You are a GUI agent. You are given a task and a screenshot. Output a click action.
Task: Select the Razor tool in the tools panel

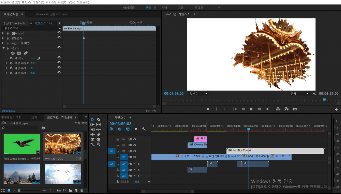point(99,120)
